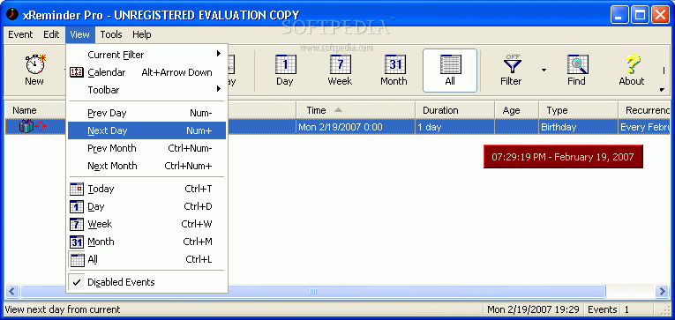This screenshot has height=320, width=675.
Task: Expand the Current Filter submenu
Action: tap(146, 55)
